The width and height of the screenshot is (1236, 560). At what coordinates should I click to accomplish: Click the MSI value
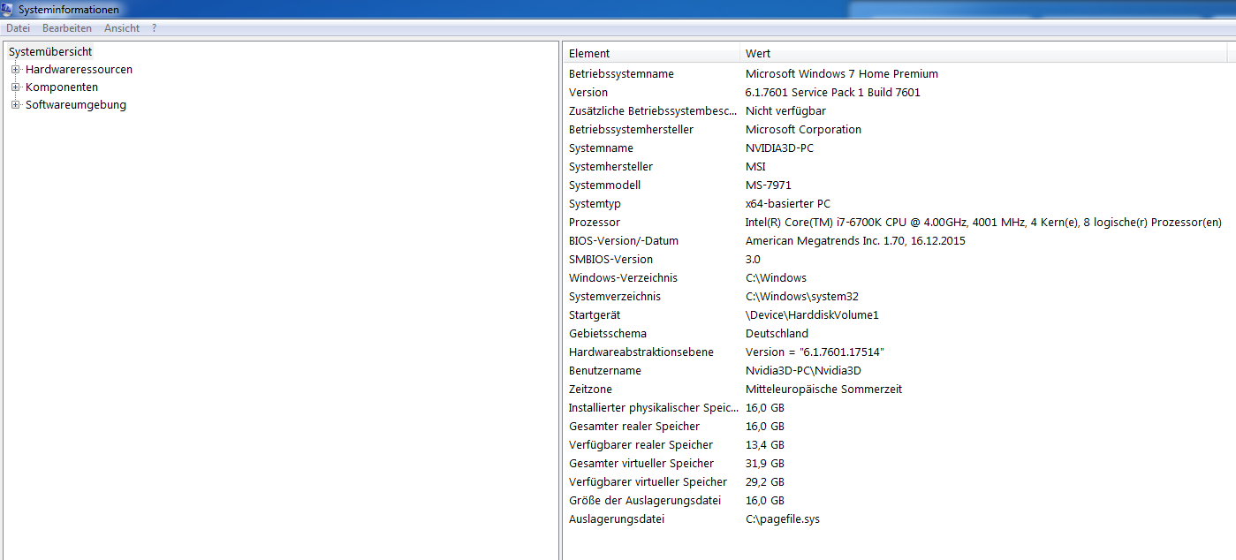756,167
